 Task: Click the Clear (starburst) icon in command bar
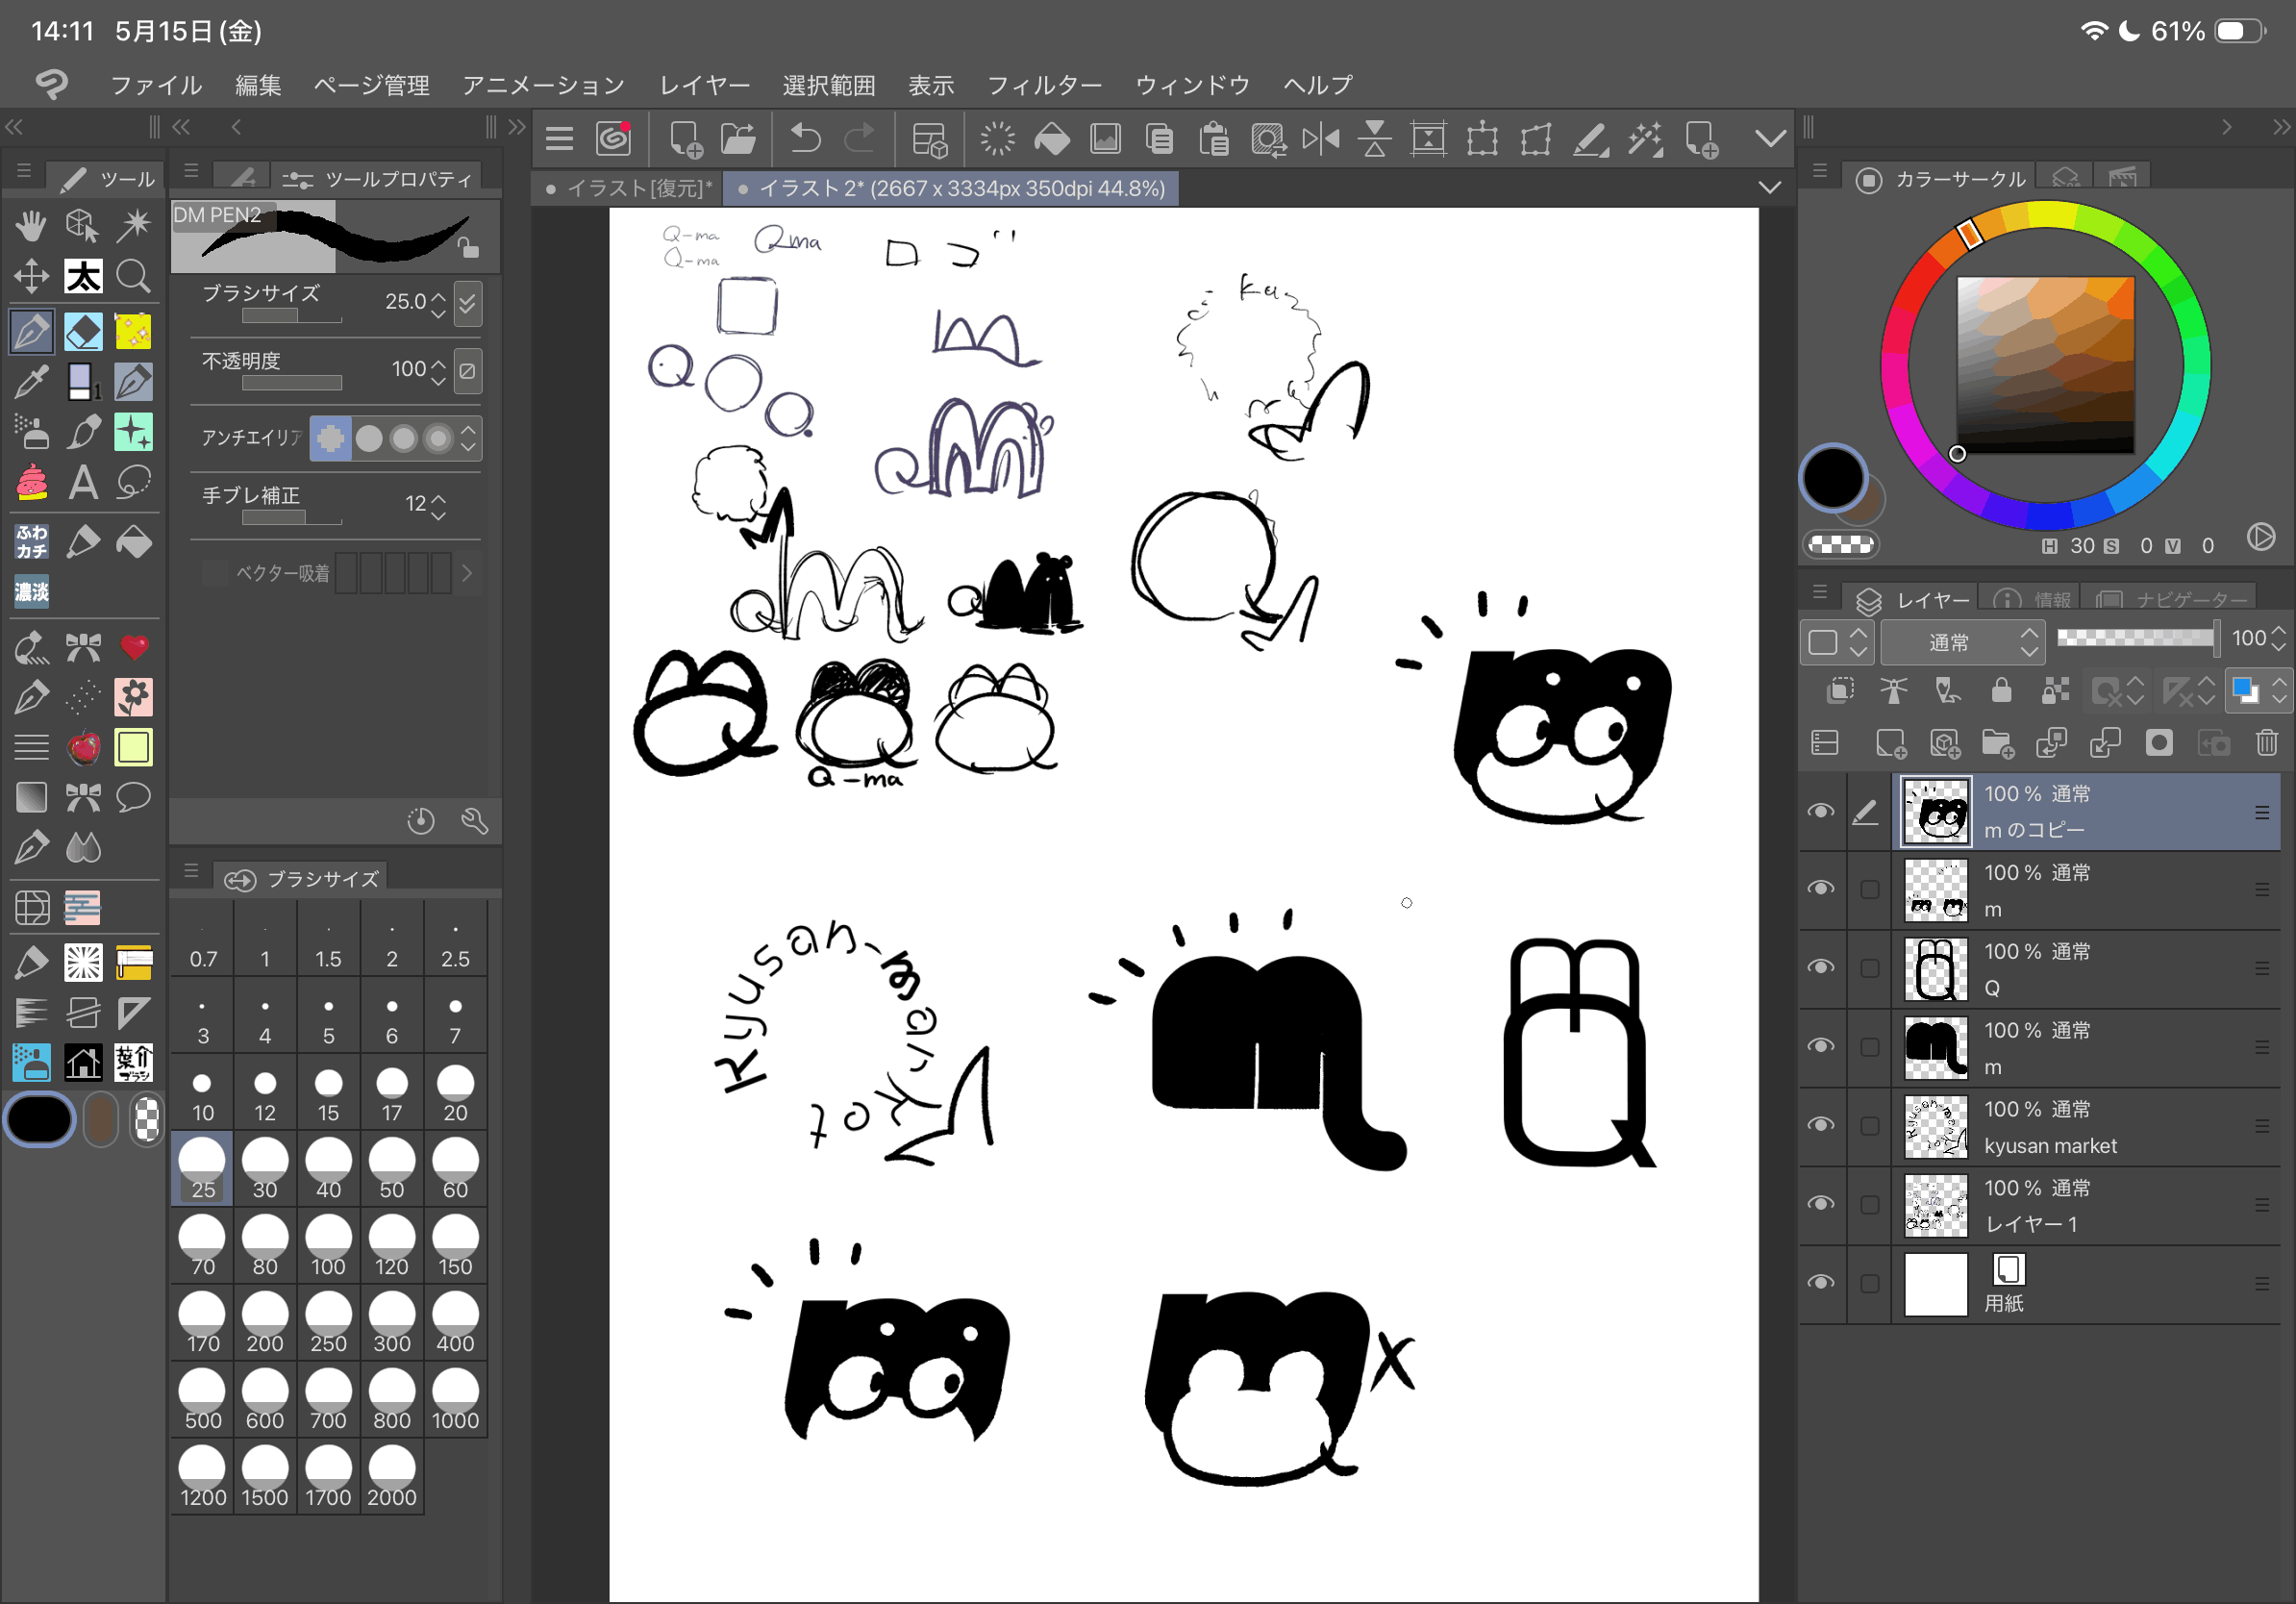(997, 138)
